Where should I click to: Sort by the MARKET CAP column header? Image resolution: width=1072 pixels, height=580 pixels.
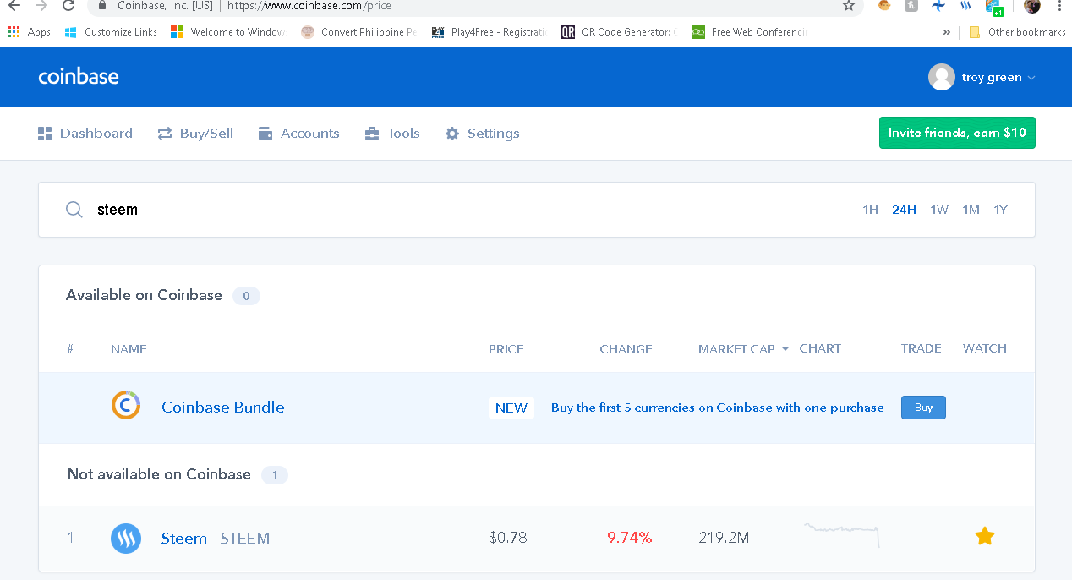pos(742,349)
